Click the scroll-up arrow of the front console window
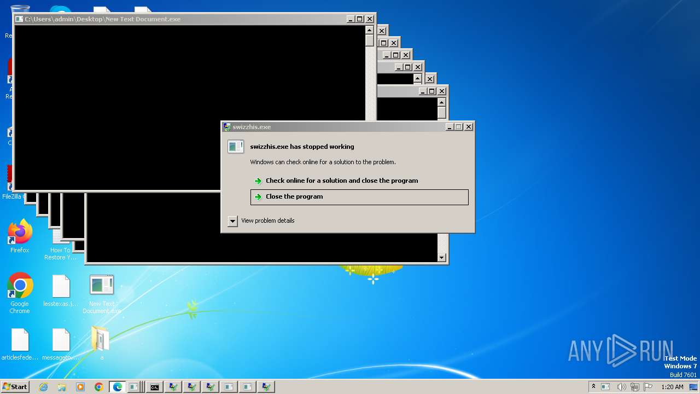The width and height of the screenshot is (700, 394). [x=370, y=30]
